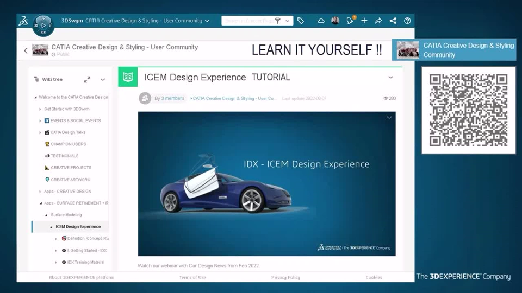The height and width of the screenshot is (293, 522).
Task: Open the 3DEXPERIENCE compass
Action: 43,26
